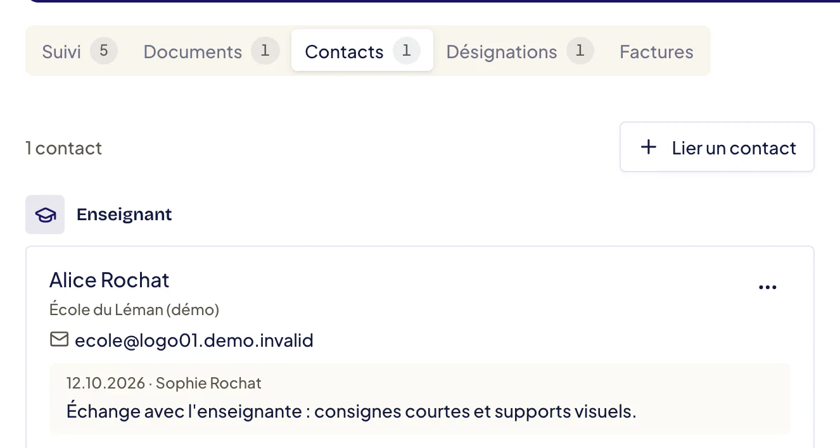This screenshot has width=840, height=448.
Task: Click the 1 contact count label
Action: pyautogui.click(x=63, y=148)
